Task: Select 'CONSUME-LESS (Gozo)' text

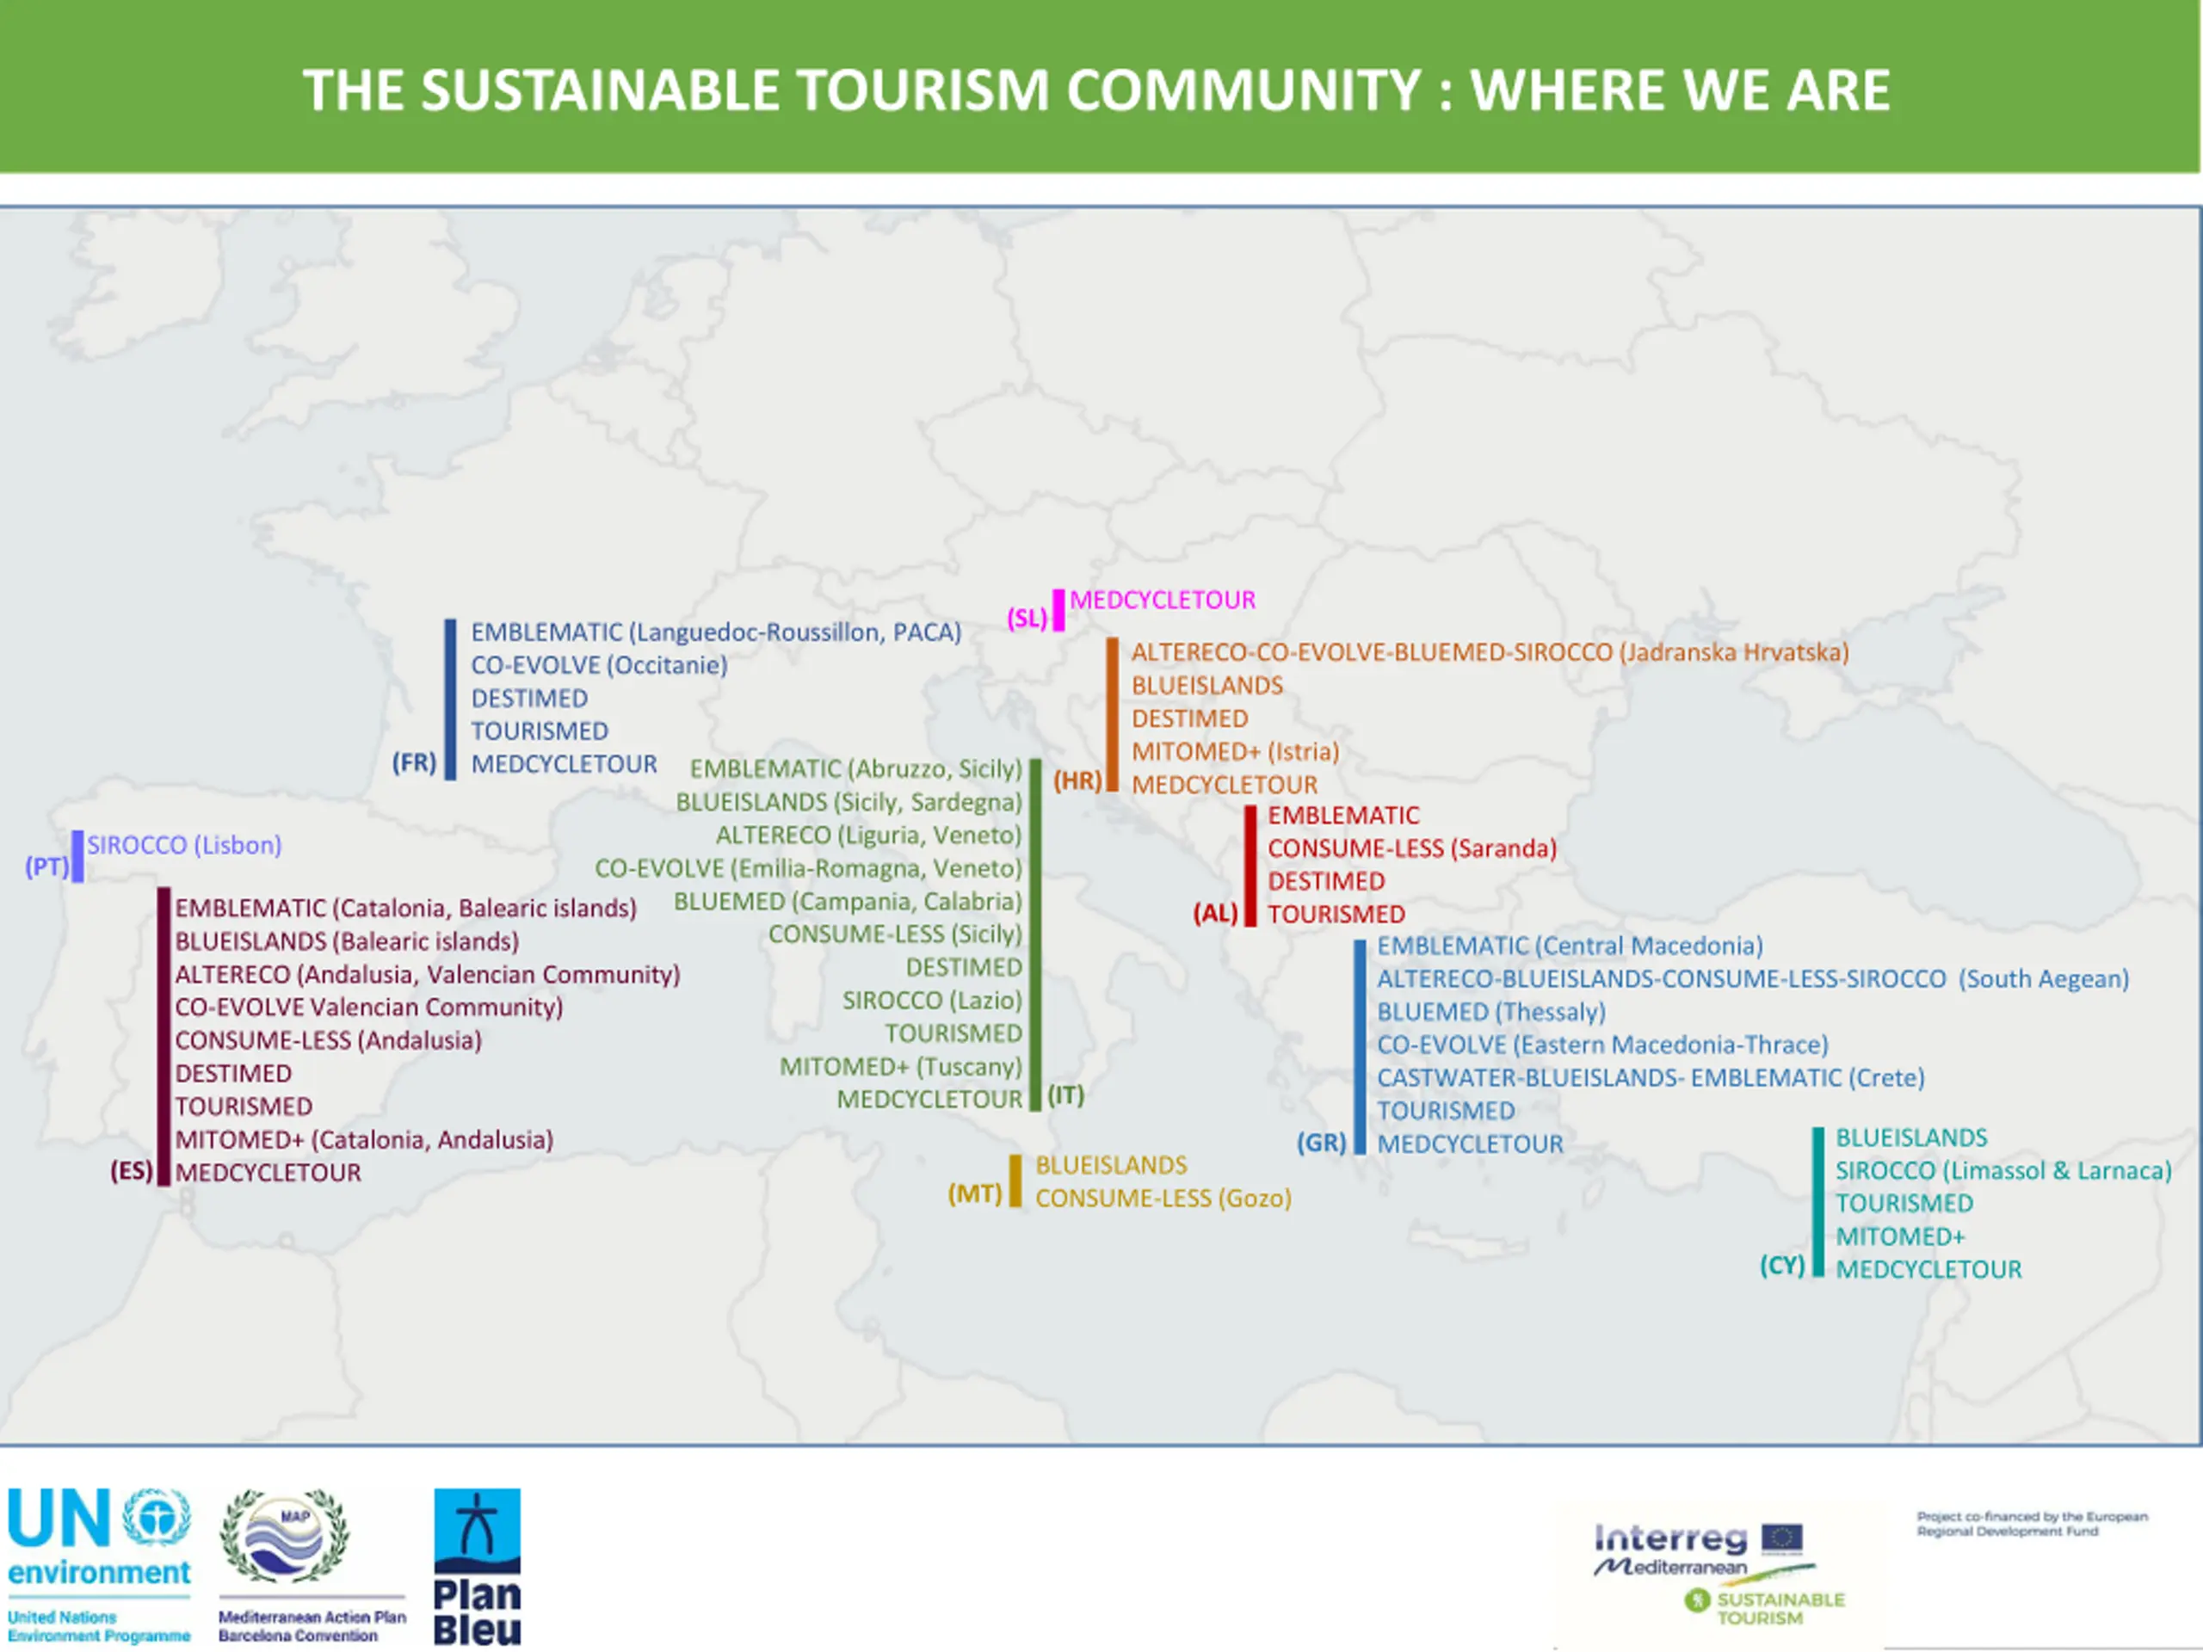Action: 1163,1198
